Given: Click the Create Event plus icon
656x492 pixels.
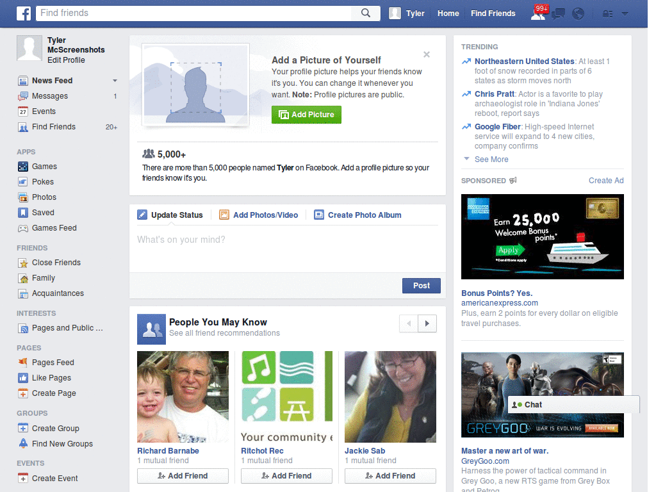Looking at the screenshot, I should pyautogui.click(x=23, y=479).
